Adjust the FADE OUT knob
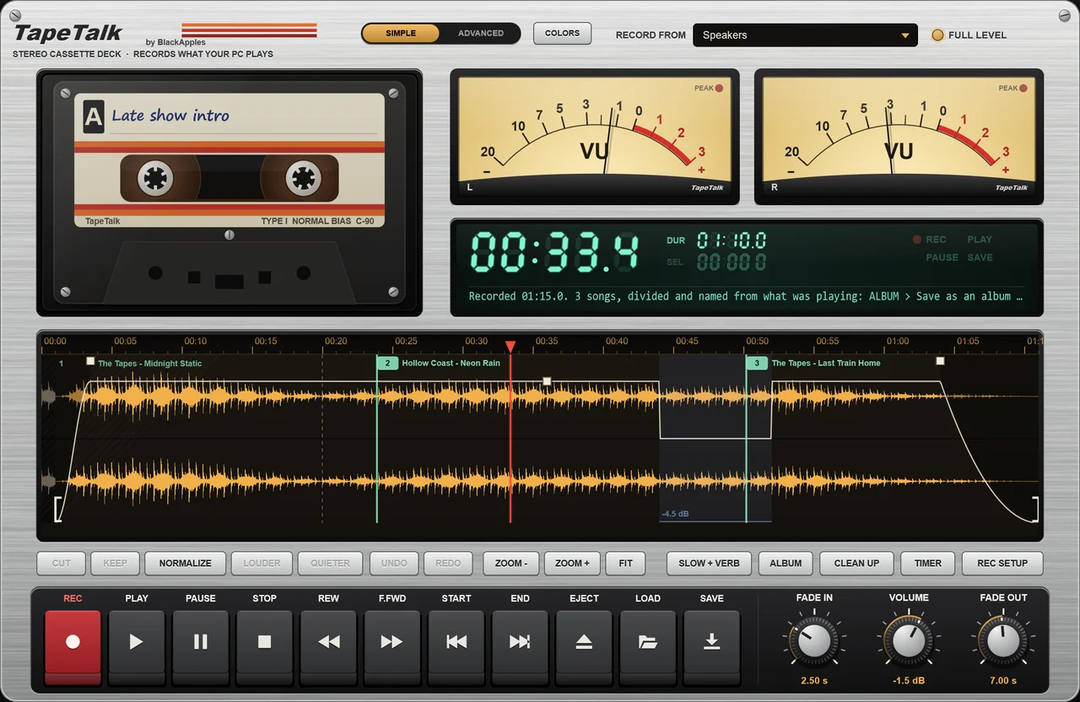 click(x=1003, y=642)
